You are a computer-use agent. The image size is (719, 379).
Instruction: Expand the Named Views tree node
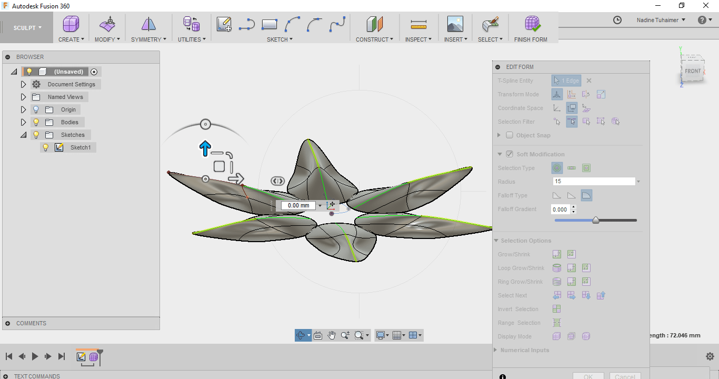point(23,97)
